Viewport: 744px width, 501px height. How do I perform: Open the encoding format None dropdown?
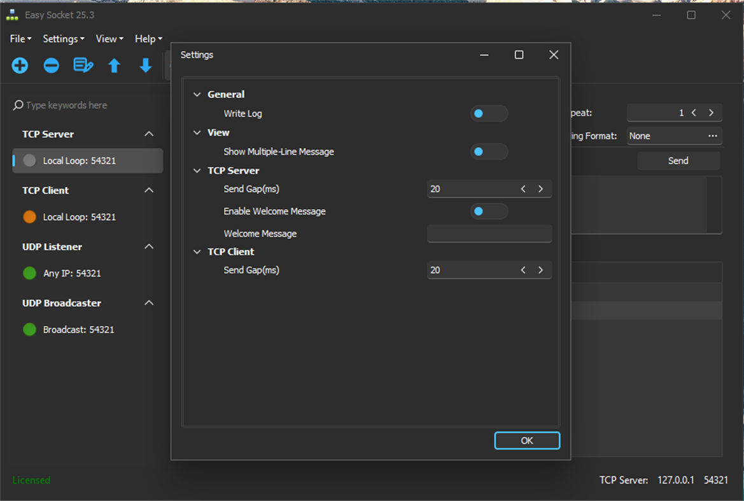coord(674,136)
